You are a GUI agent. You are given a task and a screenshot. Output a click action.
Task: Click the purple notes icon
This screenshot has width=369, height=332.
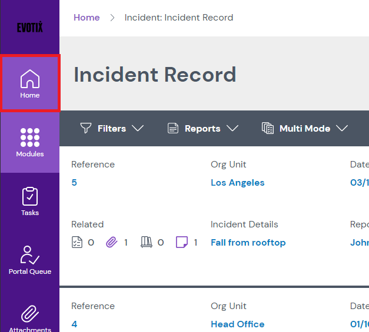182,242
